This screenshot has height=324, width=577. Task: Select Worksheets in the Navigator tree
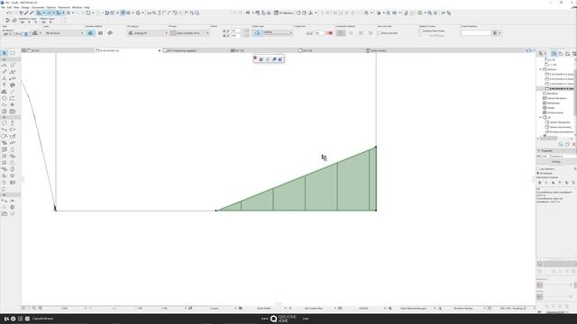(x=552, y=103)
